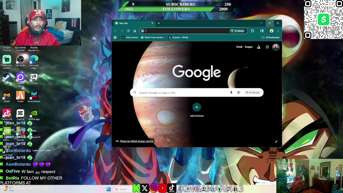Image resolution: width=343 pixels, height=193 pixels.
Task: Open the Chrome three-dot menu
Action: point(278,31)
